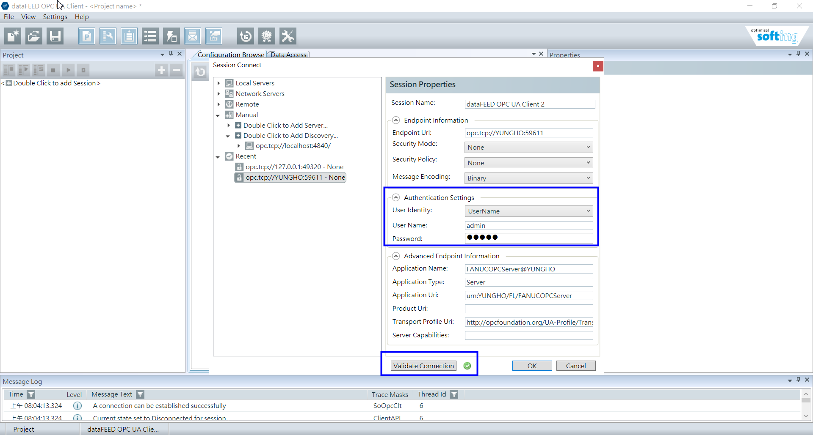Screen dimensions: 813x435
Task: Create a new project from the toolbar
Action: (x=12, y=36)
